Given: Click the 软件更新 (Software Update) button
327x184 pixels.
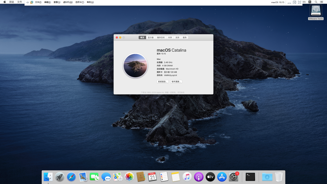Looking at the screenshot, I should tap(176, 82).
